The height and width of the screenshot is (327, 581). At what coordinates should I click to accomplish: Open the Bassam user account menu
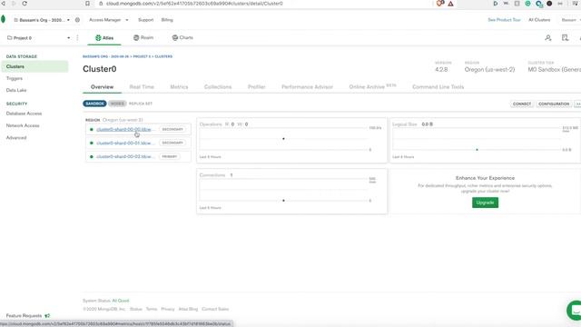[571, 20]
